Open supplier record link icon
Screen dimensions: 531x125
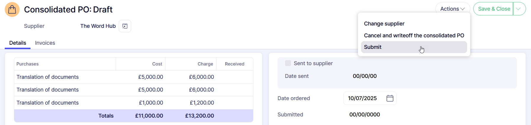pyautogui.click(x=125, y=26)
